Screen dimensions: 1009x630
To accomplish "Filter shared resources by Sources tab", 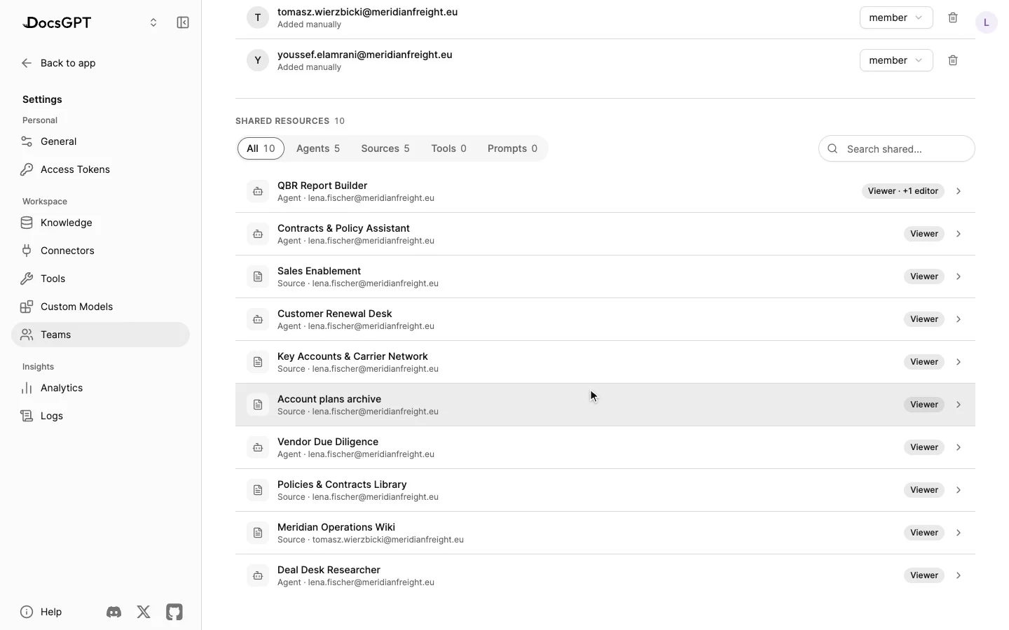I will (x=385, y=148).
